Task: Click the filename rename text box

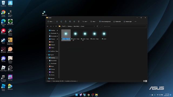Action: click(66, 39)
